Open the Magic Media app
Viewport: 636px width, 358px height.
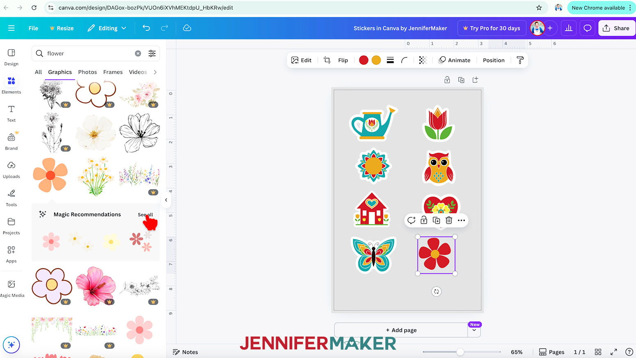click(11, 289)
